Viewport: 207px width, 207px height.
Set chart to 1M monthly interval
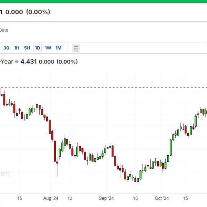point(58,48)
